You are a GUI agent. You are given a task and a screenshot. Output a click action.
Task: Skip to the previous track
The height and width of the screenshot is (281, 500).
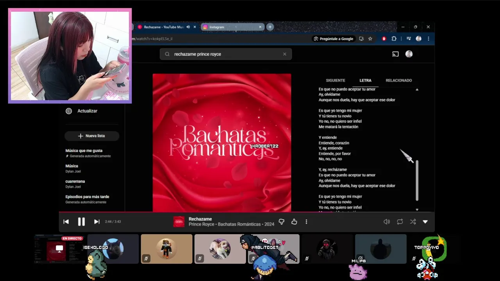point(66,222)
